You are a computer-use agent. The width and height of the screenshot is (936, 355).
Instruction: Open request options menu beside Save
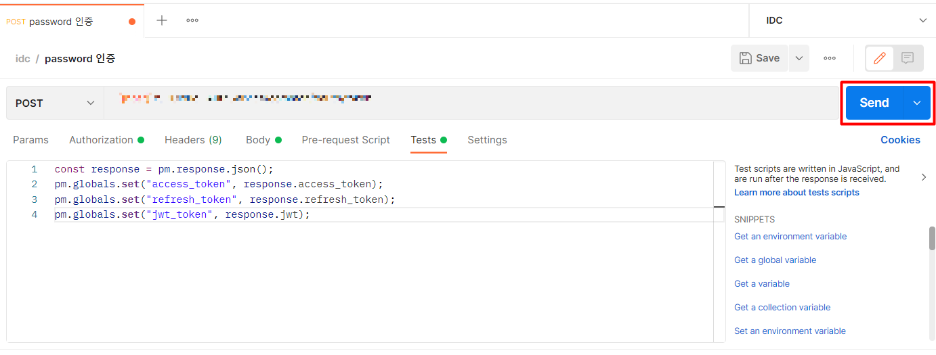(830, 58)
